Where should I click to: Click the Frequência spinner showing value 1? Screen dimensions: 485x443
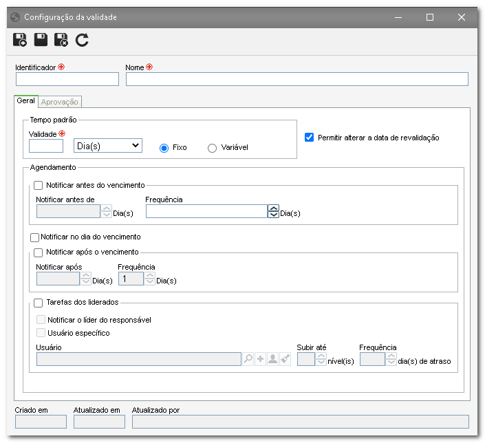point(150,279)
